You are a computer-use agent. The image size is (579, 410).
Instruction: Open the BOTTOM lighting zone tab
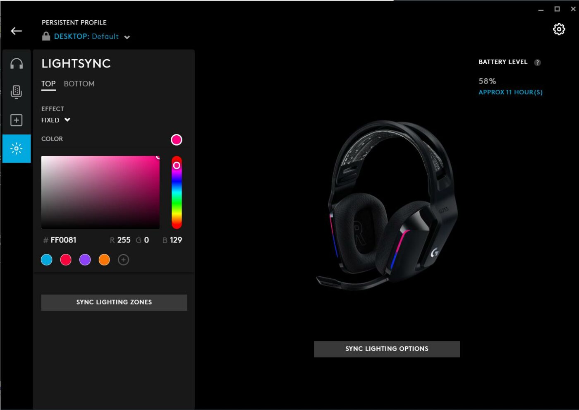79,84
